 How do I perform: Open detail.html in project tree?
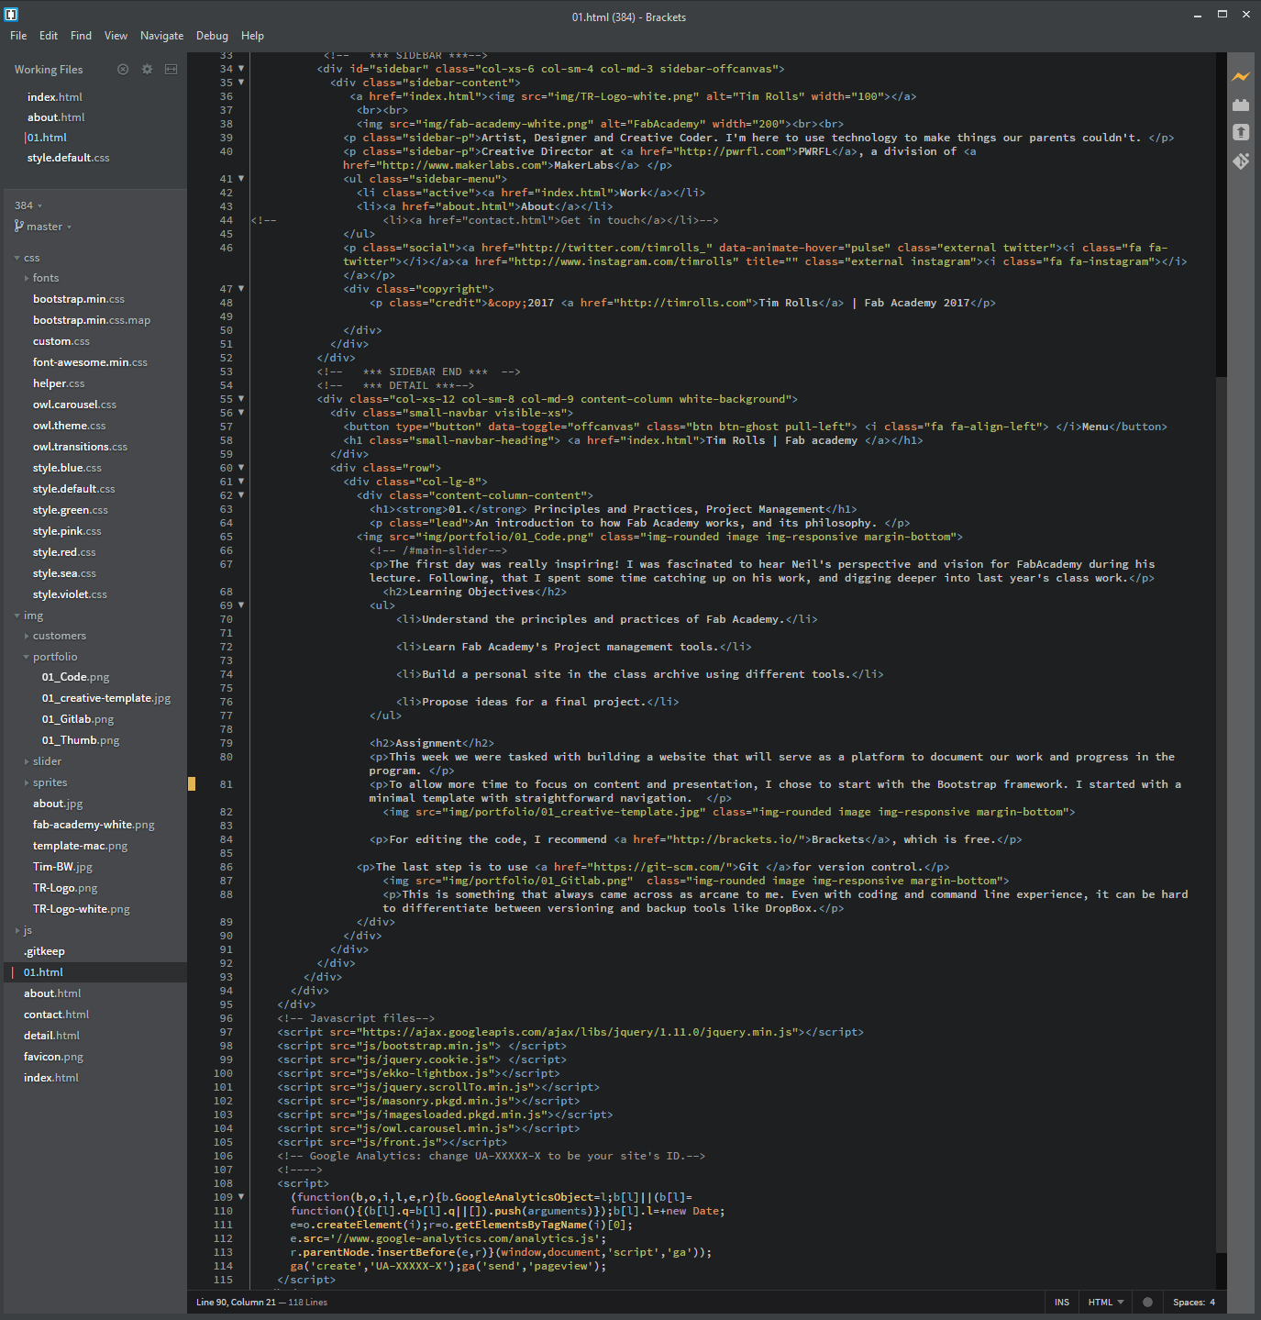click(51, 1036)
